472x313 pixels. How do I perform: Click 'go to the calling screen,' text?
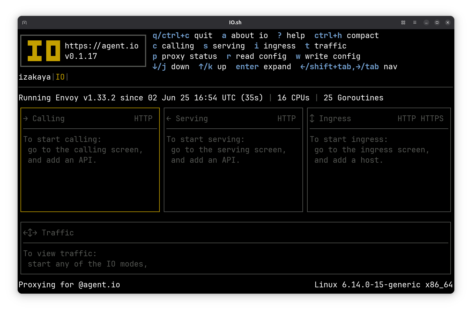pos(86,150)
